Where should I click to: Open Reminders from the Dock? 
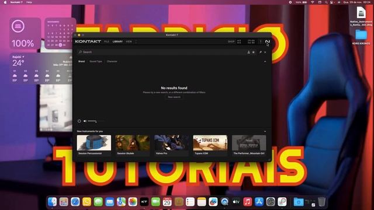coord(190,202)
